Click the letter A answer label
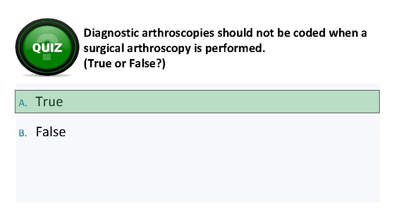This screenshot has width=397, height=223. pyautogui.click(x=22, y=102)
